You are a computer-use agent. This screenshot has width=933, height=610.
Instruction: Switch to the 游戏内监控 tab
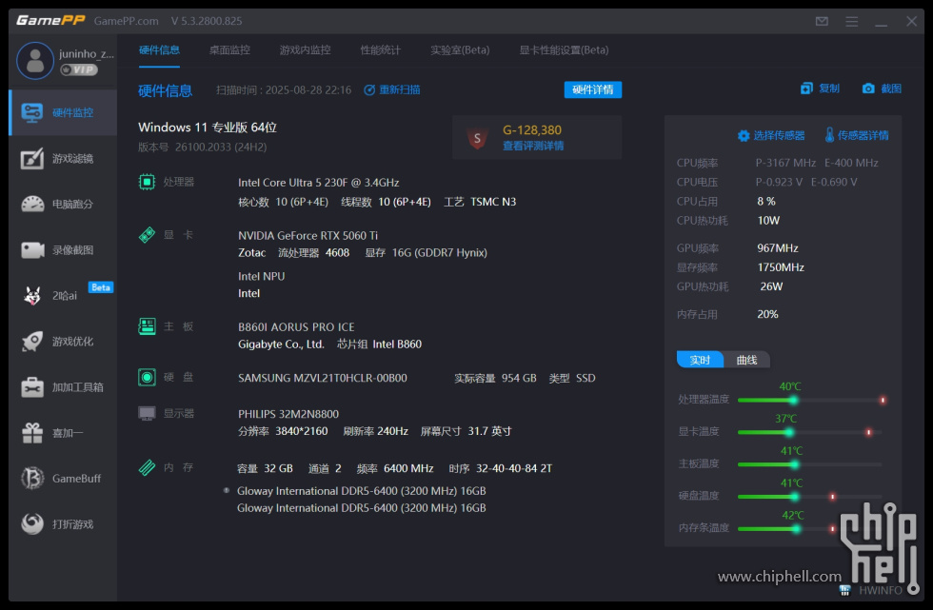tap(306, 49)
